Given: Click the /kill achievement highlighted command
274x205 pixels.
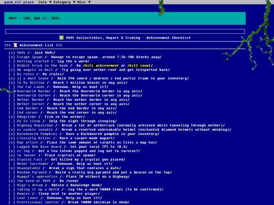Looking at the screenshot, I should [101, 65].
